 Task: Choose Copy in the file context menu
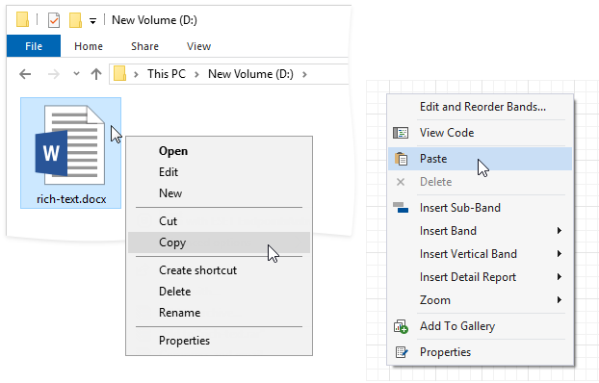click(219, 243)
